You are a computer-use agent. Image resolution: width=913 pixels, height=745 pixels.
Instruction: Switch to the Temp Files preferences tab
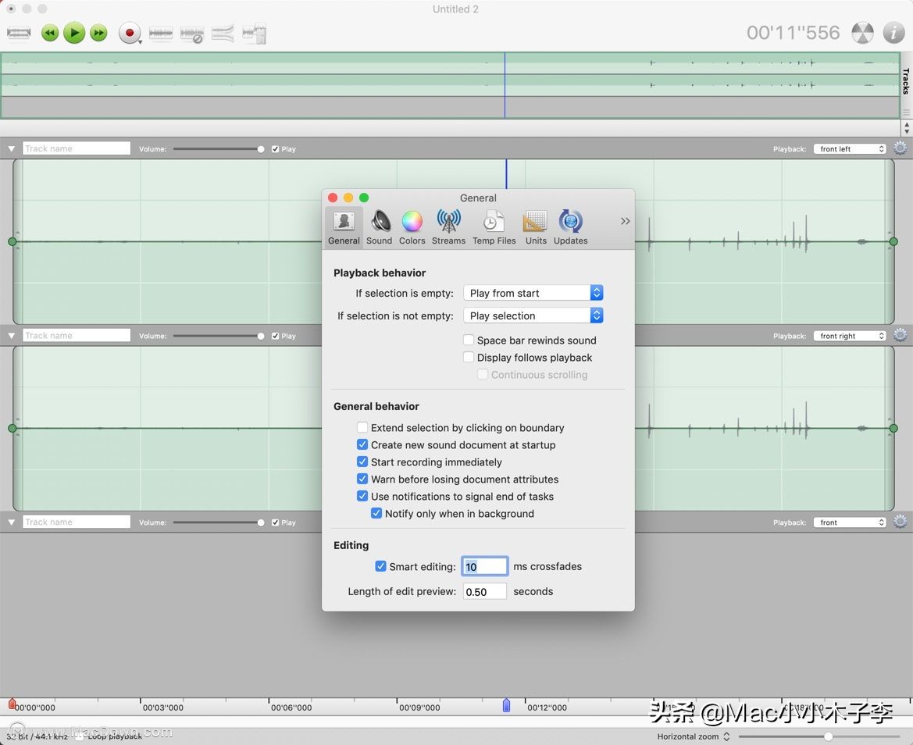[494, 227]
